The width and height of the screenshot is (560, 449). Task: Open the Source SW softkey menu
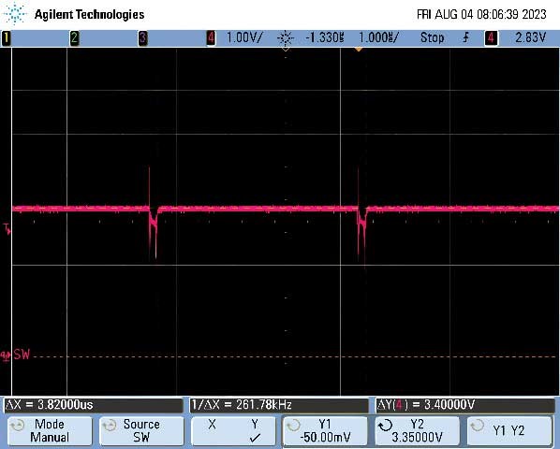pyautogui.click(x=141, y=431)
